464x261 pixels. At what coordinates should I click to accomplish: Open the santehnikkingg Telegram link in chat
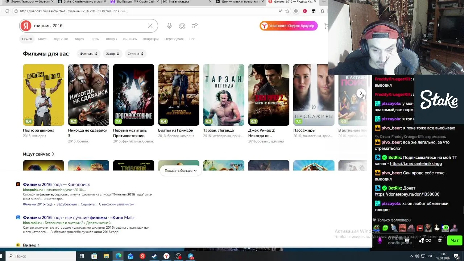[x=416, y=164]
